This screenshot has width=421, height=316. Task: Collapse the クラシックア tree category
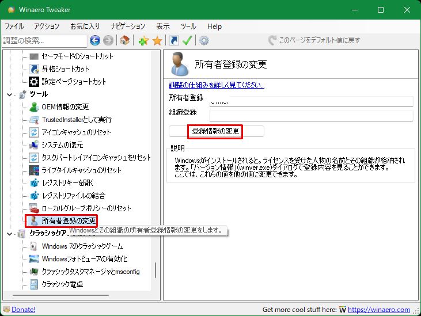(10, 234)
